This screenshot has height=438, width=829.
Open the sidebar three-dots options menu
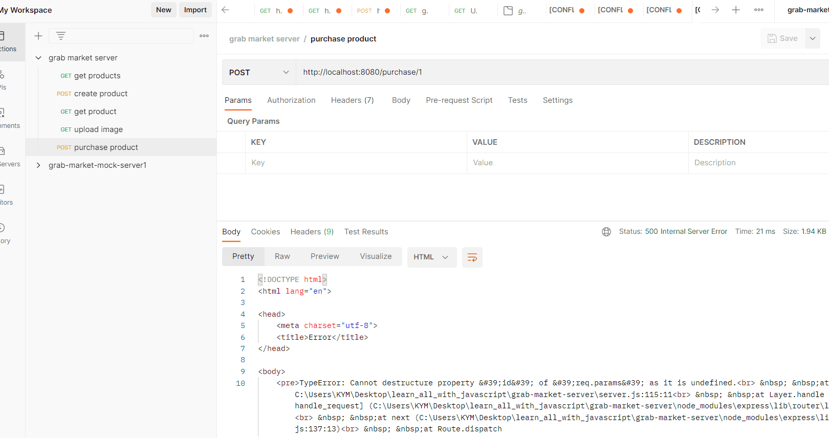pos(204,36)
